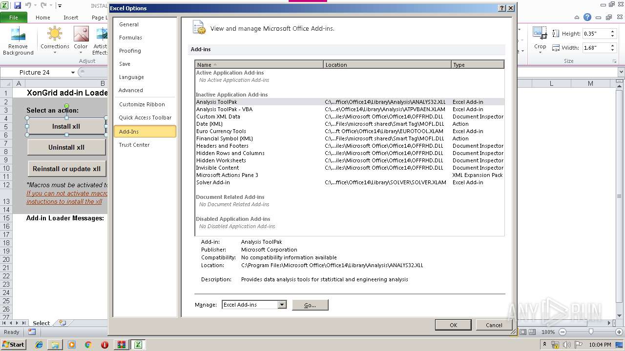Sort add-ins by Type column header
Viewport: 625px width, 351px height.
tap(478, 64)
